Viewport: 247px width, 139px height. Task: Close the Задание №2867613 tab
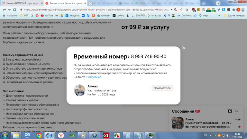point(42,3)
